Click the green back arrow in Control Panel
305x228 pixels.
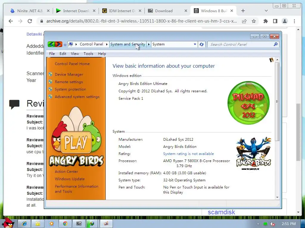tap(51, 44)
